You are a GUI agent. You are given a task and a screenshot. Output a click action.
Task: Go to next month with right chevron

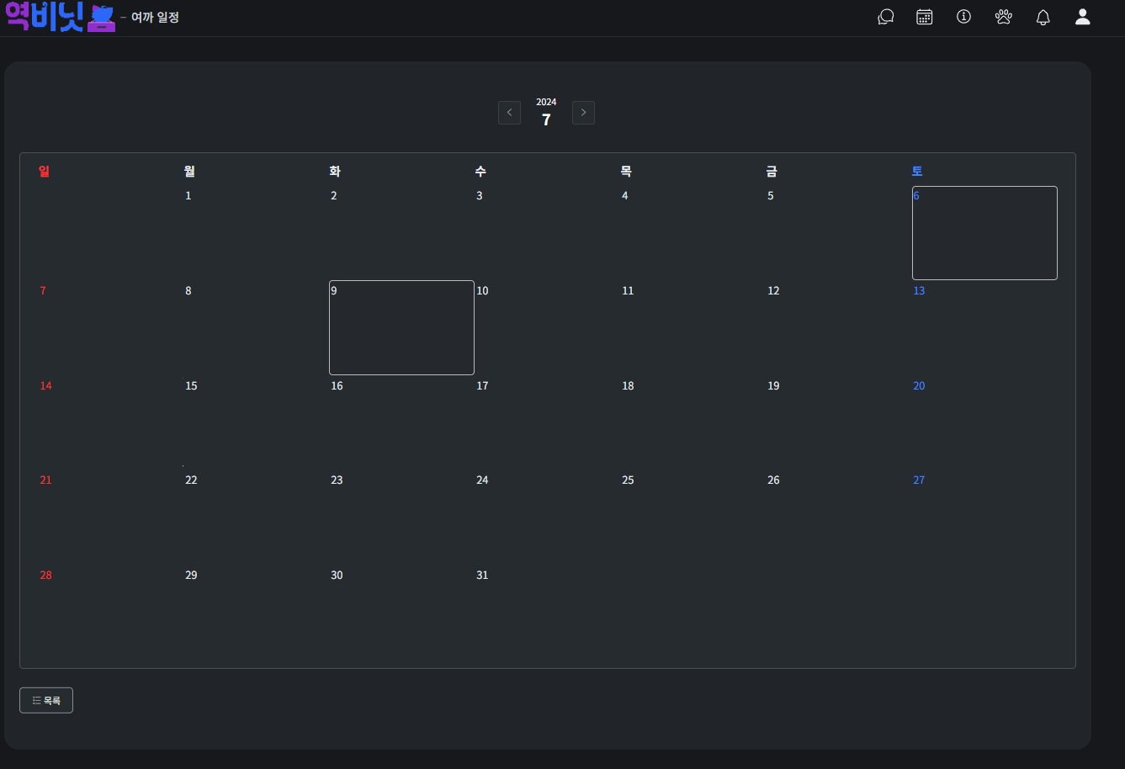pyautogui.click(x=583, y=113)
